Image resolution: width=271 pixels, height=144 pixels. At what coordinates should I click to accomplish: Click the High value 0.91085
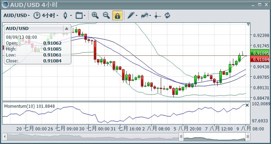coord(52,49)
